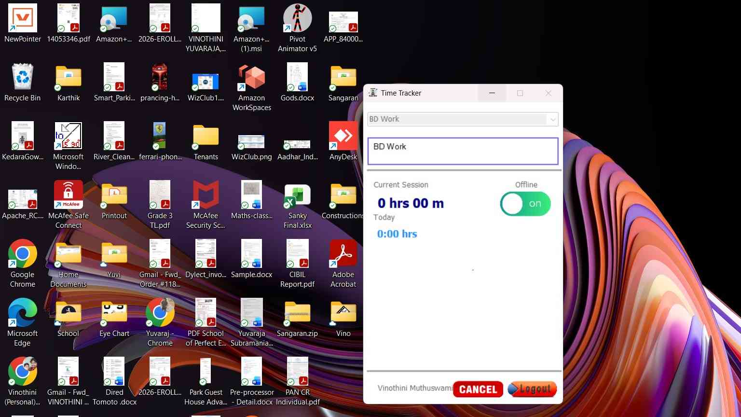Select the AnyDesk desktop icon
The image size is (741, 417).
pos(343,141)
